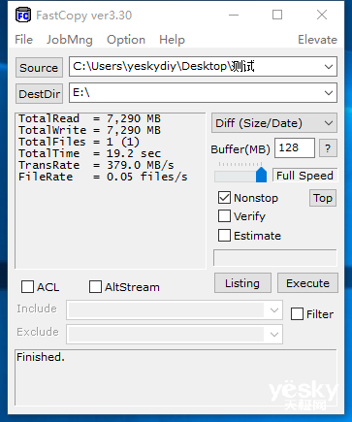Click the FastCopy FC title bar icon

tap(23, 15)
